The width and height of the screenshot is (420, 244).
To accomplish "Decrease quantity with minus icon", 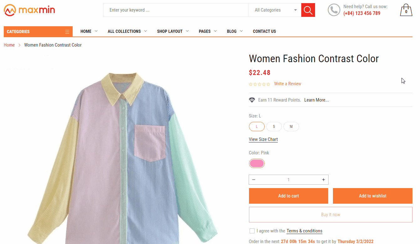I will point(254,180).
